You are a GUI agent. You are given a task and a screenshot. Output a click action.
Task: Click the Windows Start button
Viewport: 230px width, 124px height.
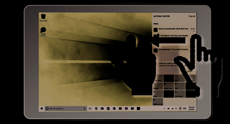tap(42, 109)
